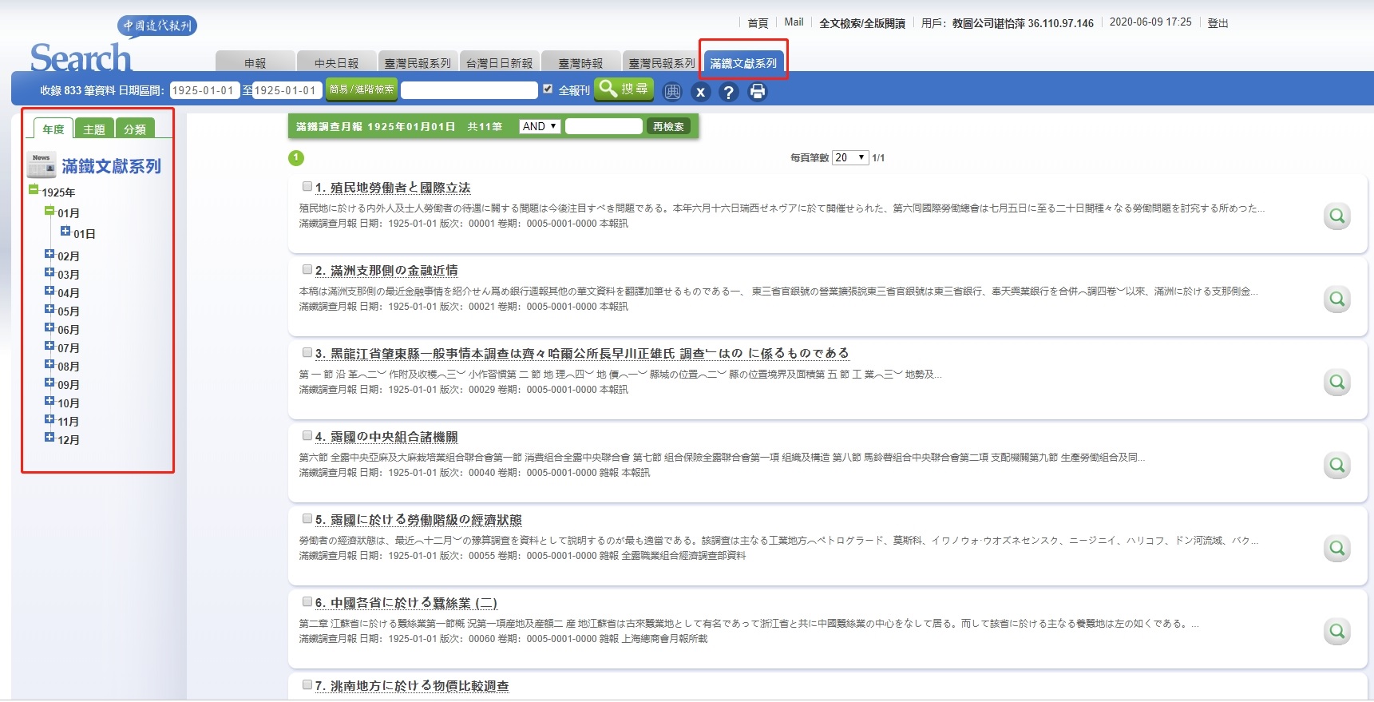
Task: Open the AND operator dropdown
Action: click(x=540, y=126)
